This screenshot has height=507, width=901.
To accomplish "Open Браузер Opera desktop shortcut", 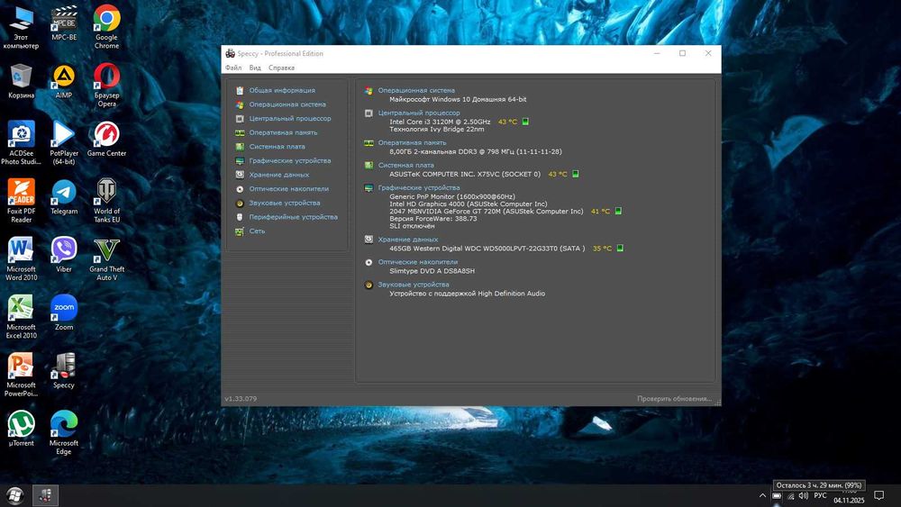I will pos(106,85).
